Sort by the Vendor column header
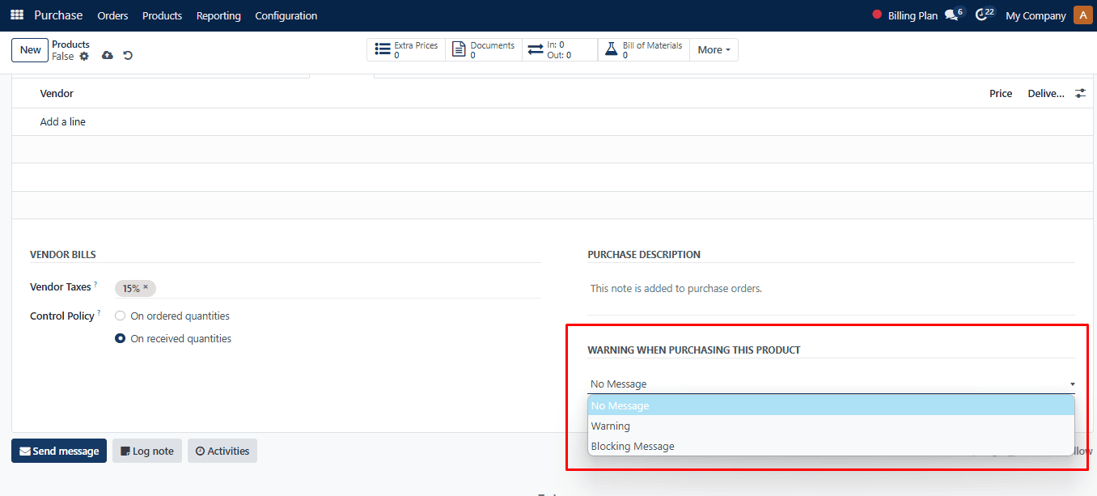 [x=57, y=94]
